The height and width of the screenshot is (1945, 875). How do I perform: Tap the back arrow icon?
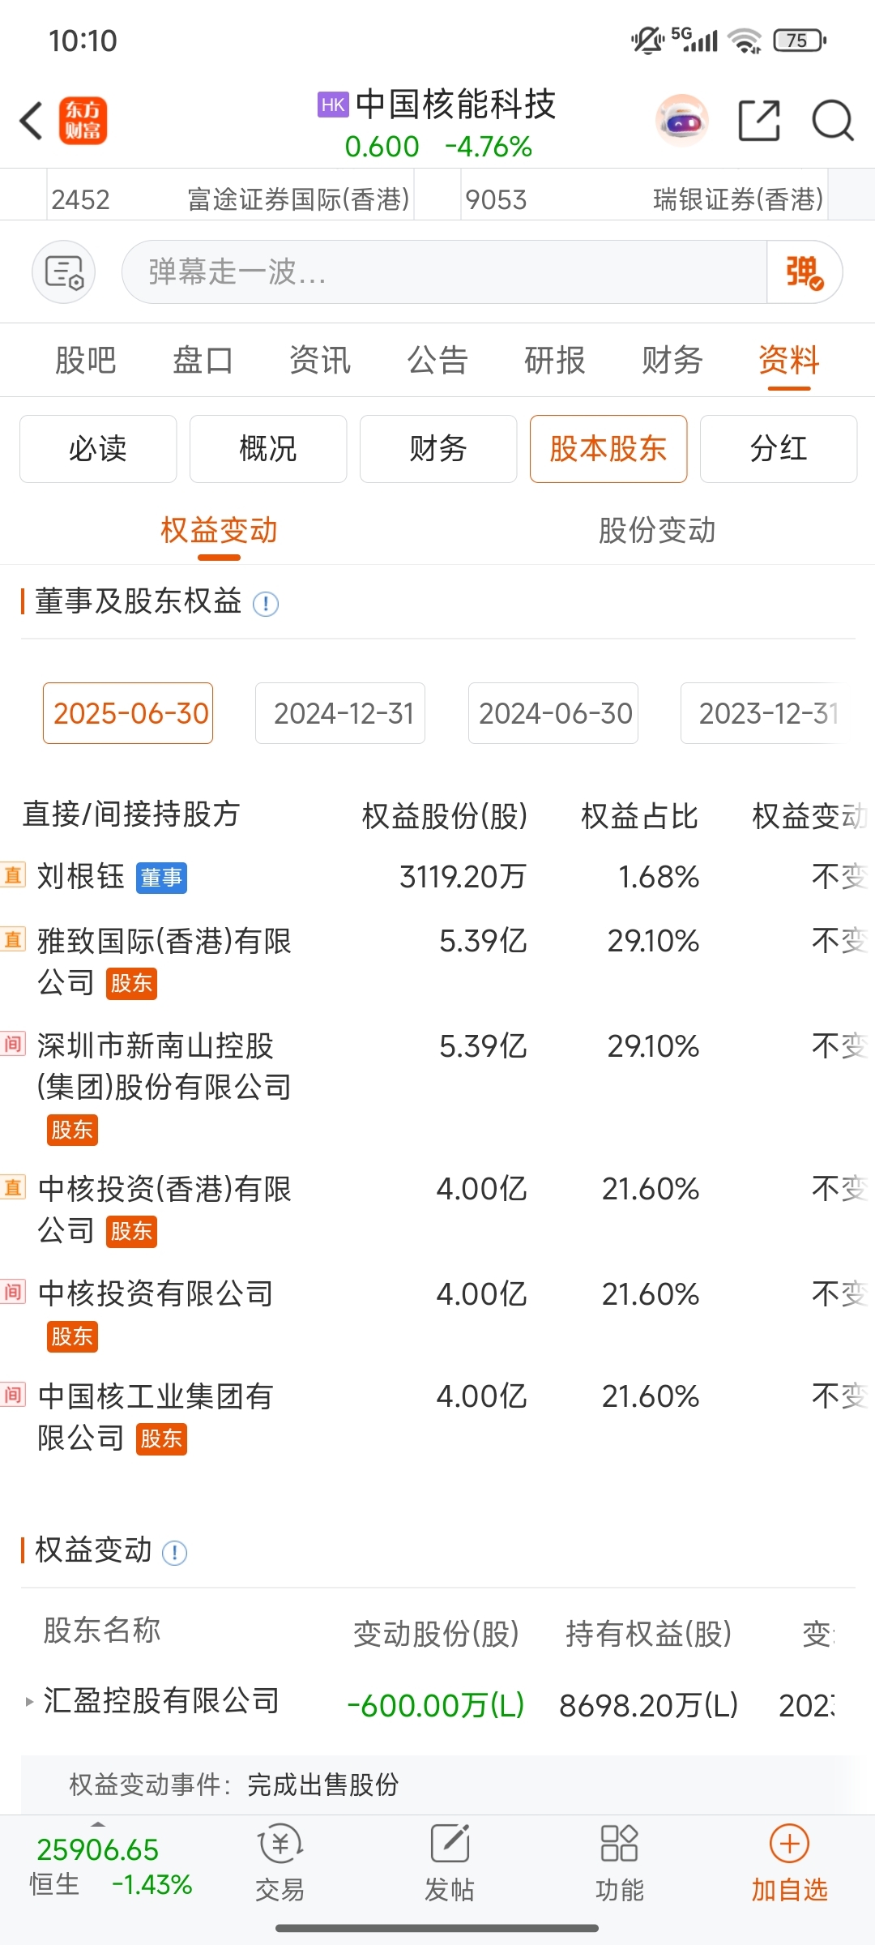[x=31, y=122]
